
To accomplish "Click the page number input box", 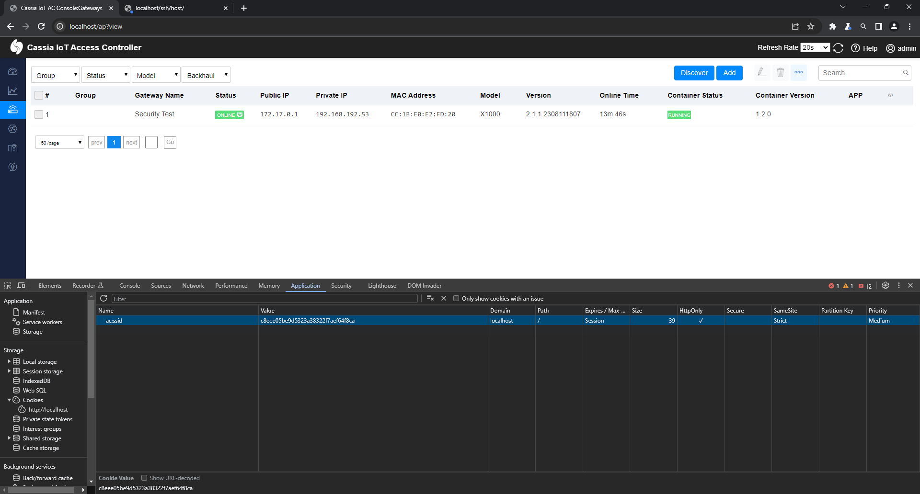I will (x=151, y=143).
